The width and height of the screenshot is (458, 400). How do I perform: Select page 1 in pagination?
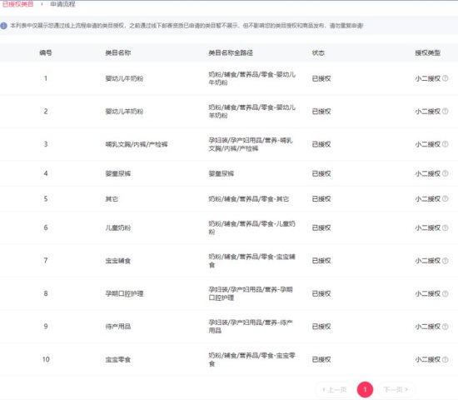(x=365, y=389)
